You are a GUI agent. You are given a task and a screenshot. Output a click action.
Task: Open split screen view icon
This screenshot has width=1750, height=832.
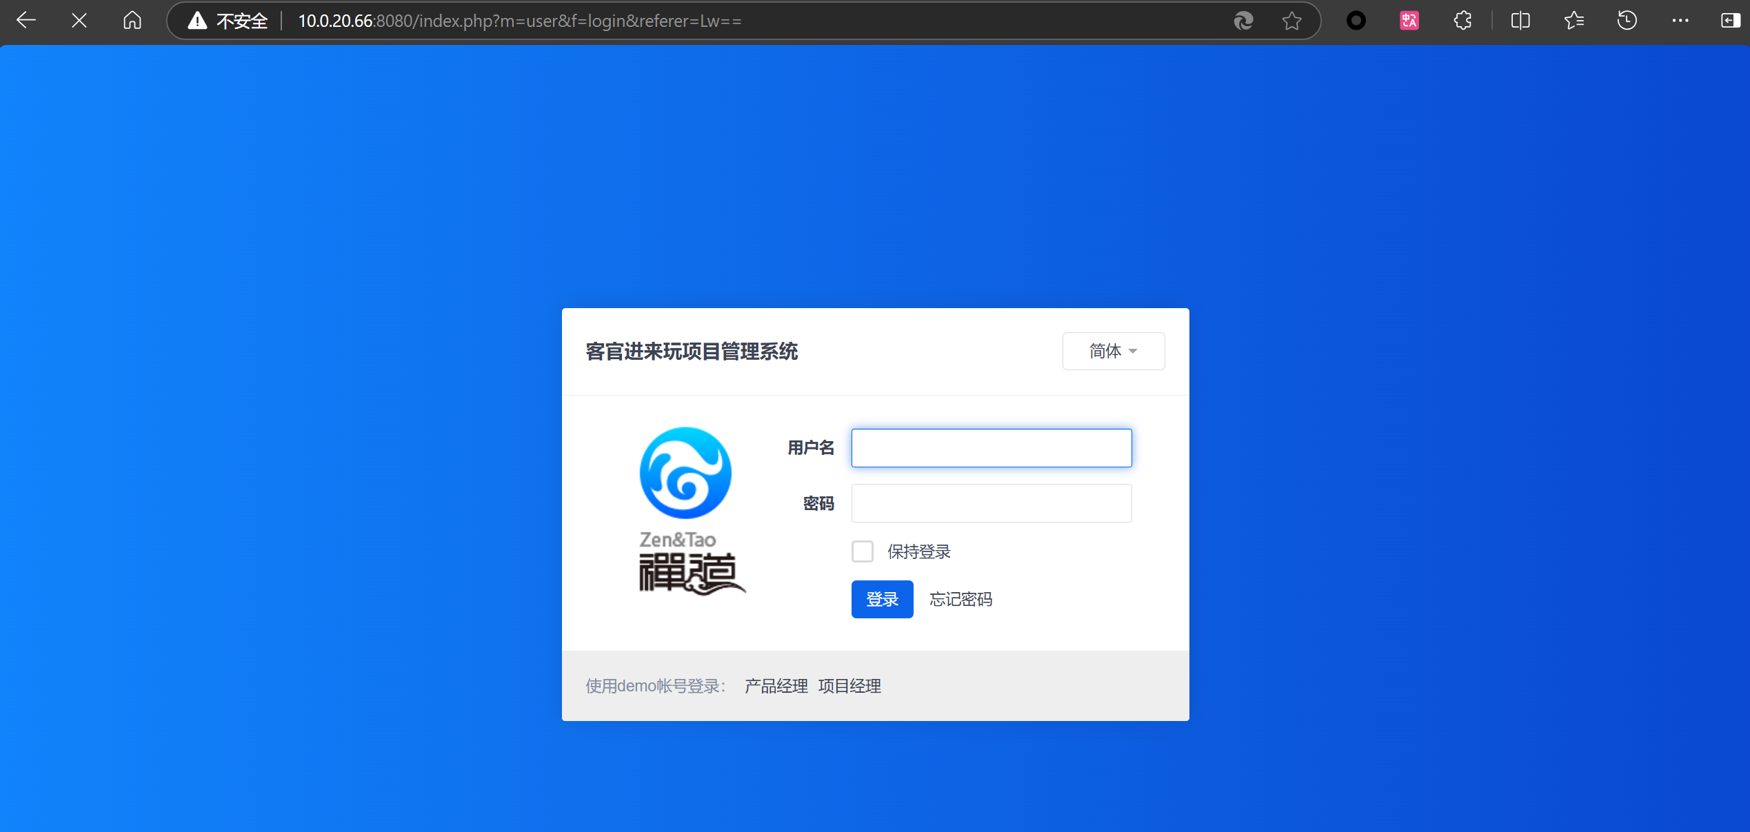(1520, 21)
